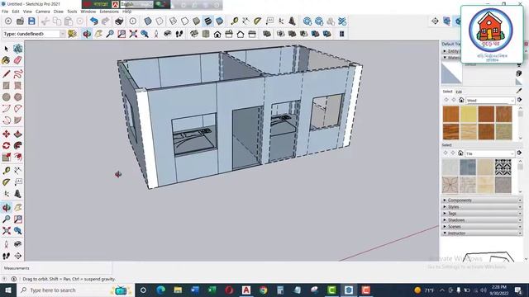Viewport: 529px width, 297px height.
Task: Expand the Tags panel
Action: [x=482, y=214]
